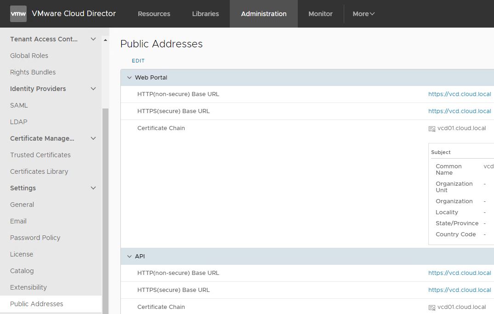
Task: Collapse the Settings sidebar group
Action: coord(93,188)
